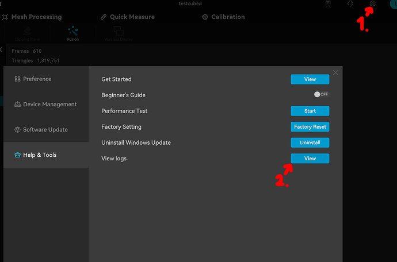Click View next to View logs
Image resolution: width=397 pixels, height=262 pixels.
[310, 159]
